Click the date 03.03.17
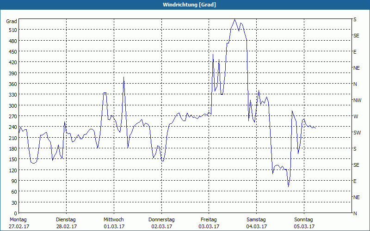The width and height of the screenshot is (370, 231). click(209, 226)
